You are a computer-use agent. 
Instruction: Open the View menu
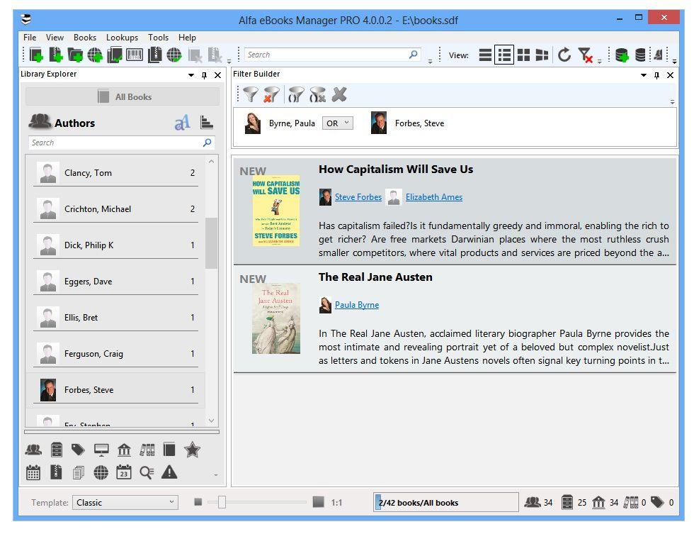click(x=55, y=38)
